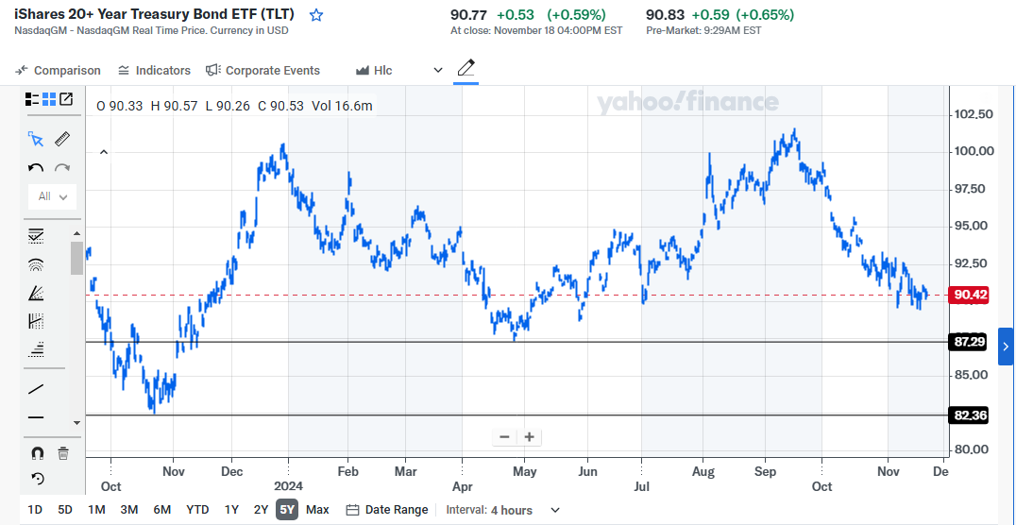Click the drawing tools scrollbar thumb
Image resolution: width=1016 pixels, height=525 pixels.
(x=76, y=258)
